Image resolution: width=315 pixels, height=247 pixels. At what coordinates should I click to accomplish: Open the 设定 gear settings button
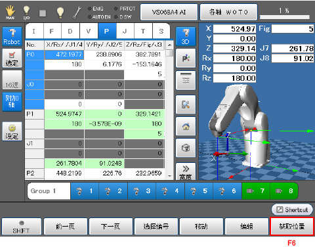(x=12, y=131)
